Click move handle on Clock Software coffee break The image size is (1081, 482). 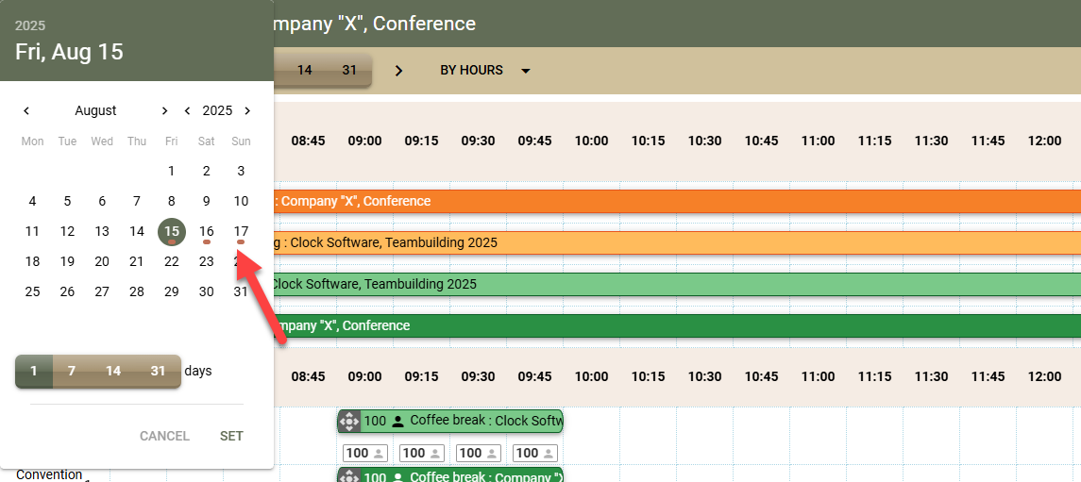coord(348,421)
